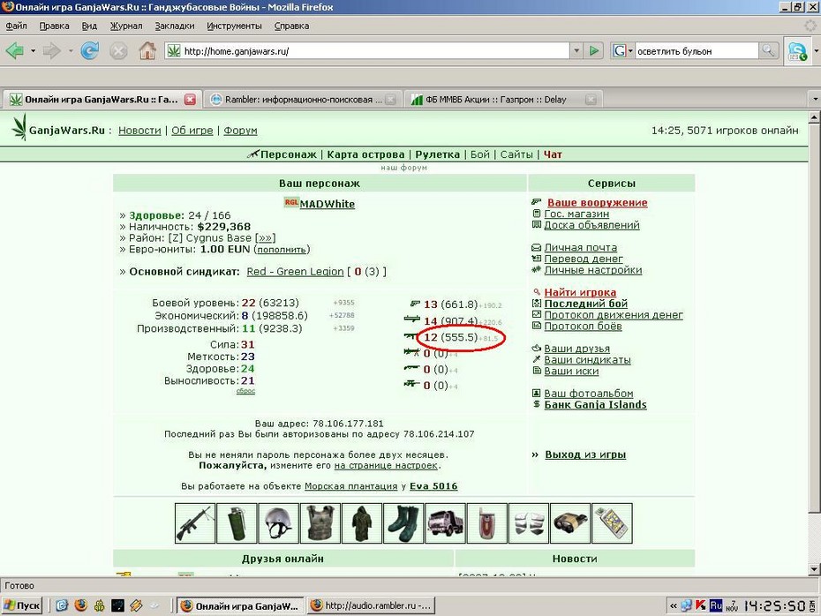Viewport: 821px width, 616px height.
Task: Open Red - Green Legion syndicate link
Action: tap(295, 272)
